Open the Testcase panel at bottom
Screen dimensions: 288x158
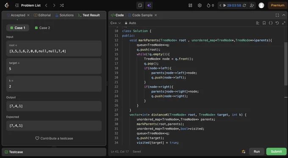pos(14,152)
